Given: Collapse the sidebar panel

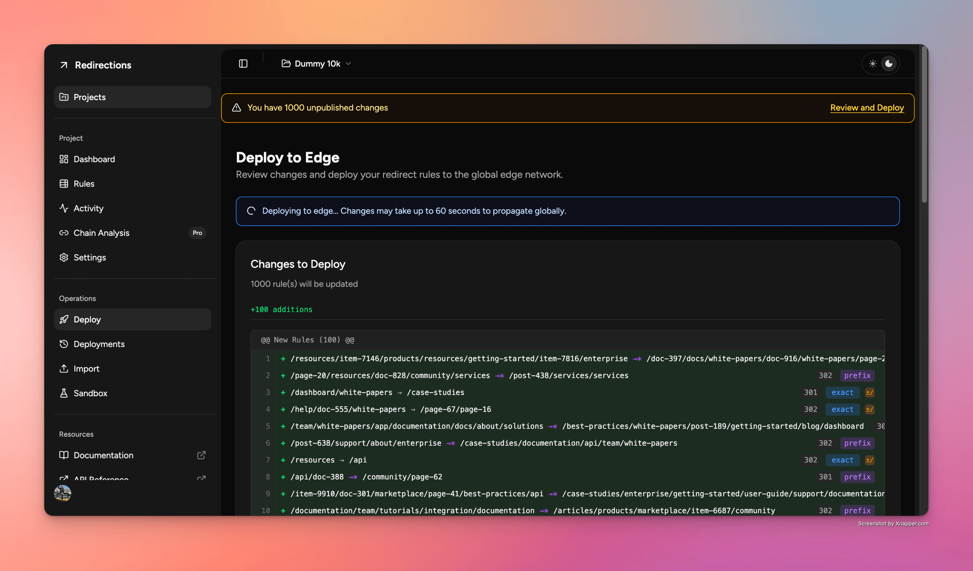Looking at the screenshot, I should pos(243,63).
